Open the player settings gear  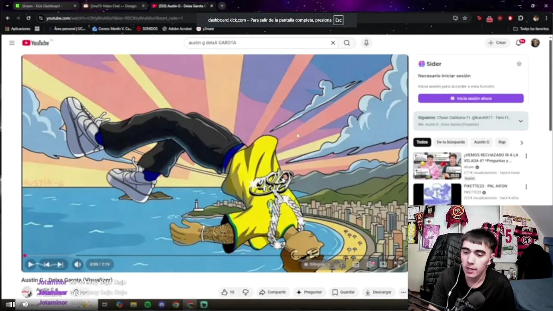pyautogui.click(x=370, y=264)
